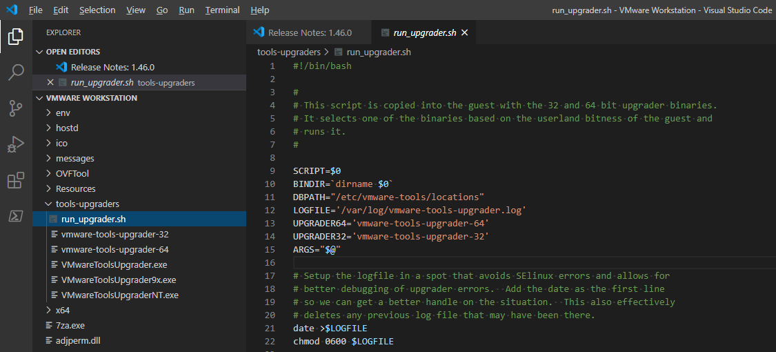The width and height of the screenshot is (776, 352).
Task: Place cursor on empty line 16
Action: tap(534, 262)
